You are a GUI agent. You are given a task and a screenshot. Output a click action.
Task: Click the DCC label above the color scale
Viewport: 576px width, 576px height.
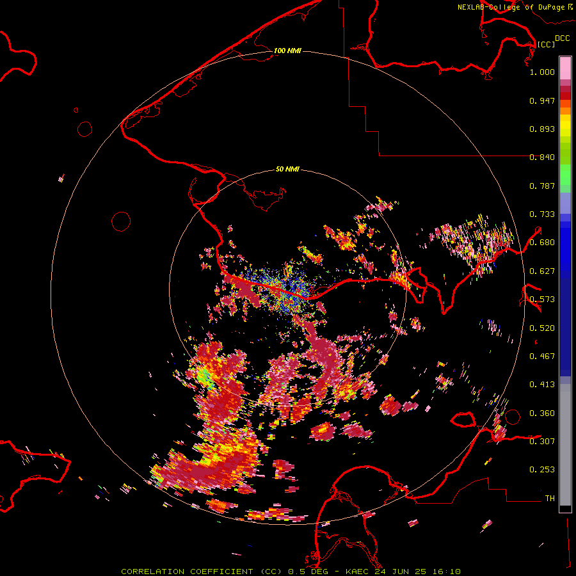click(562, 38)
